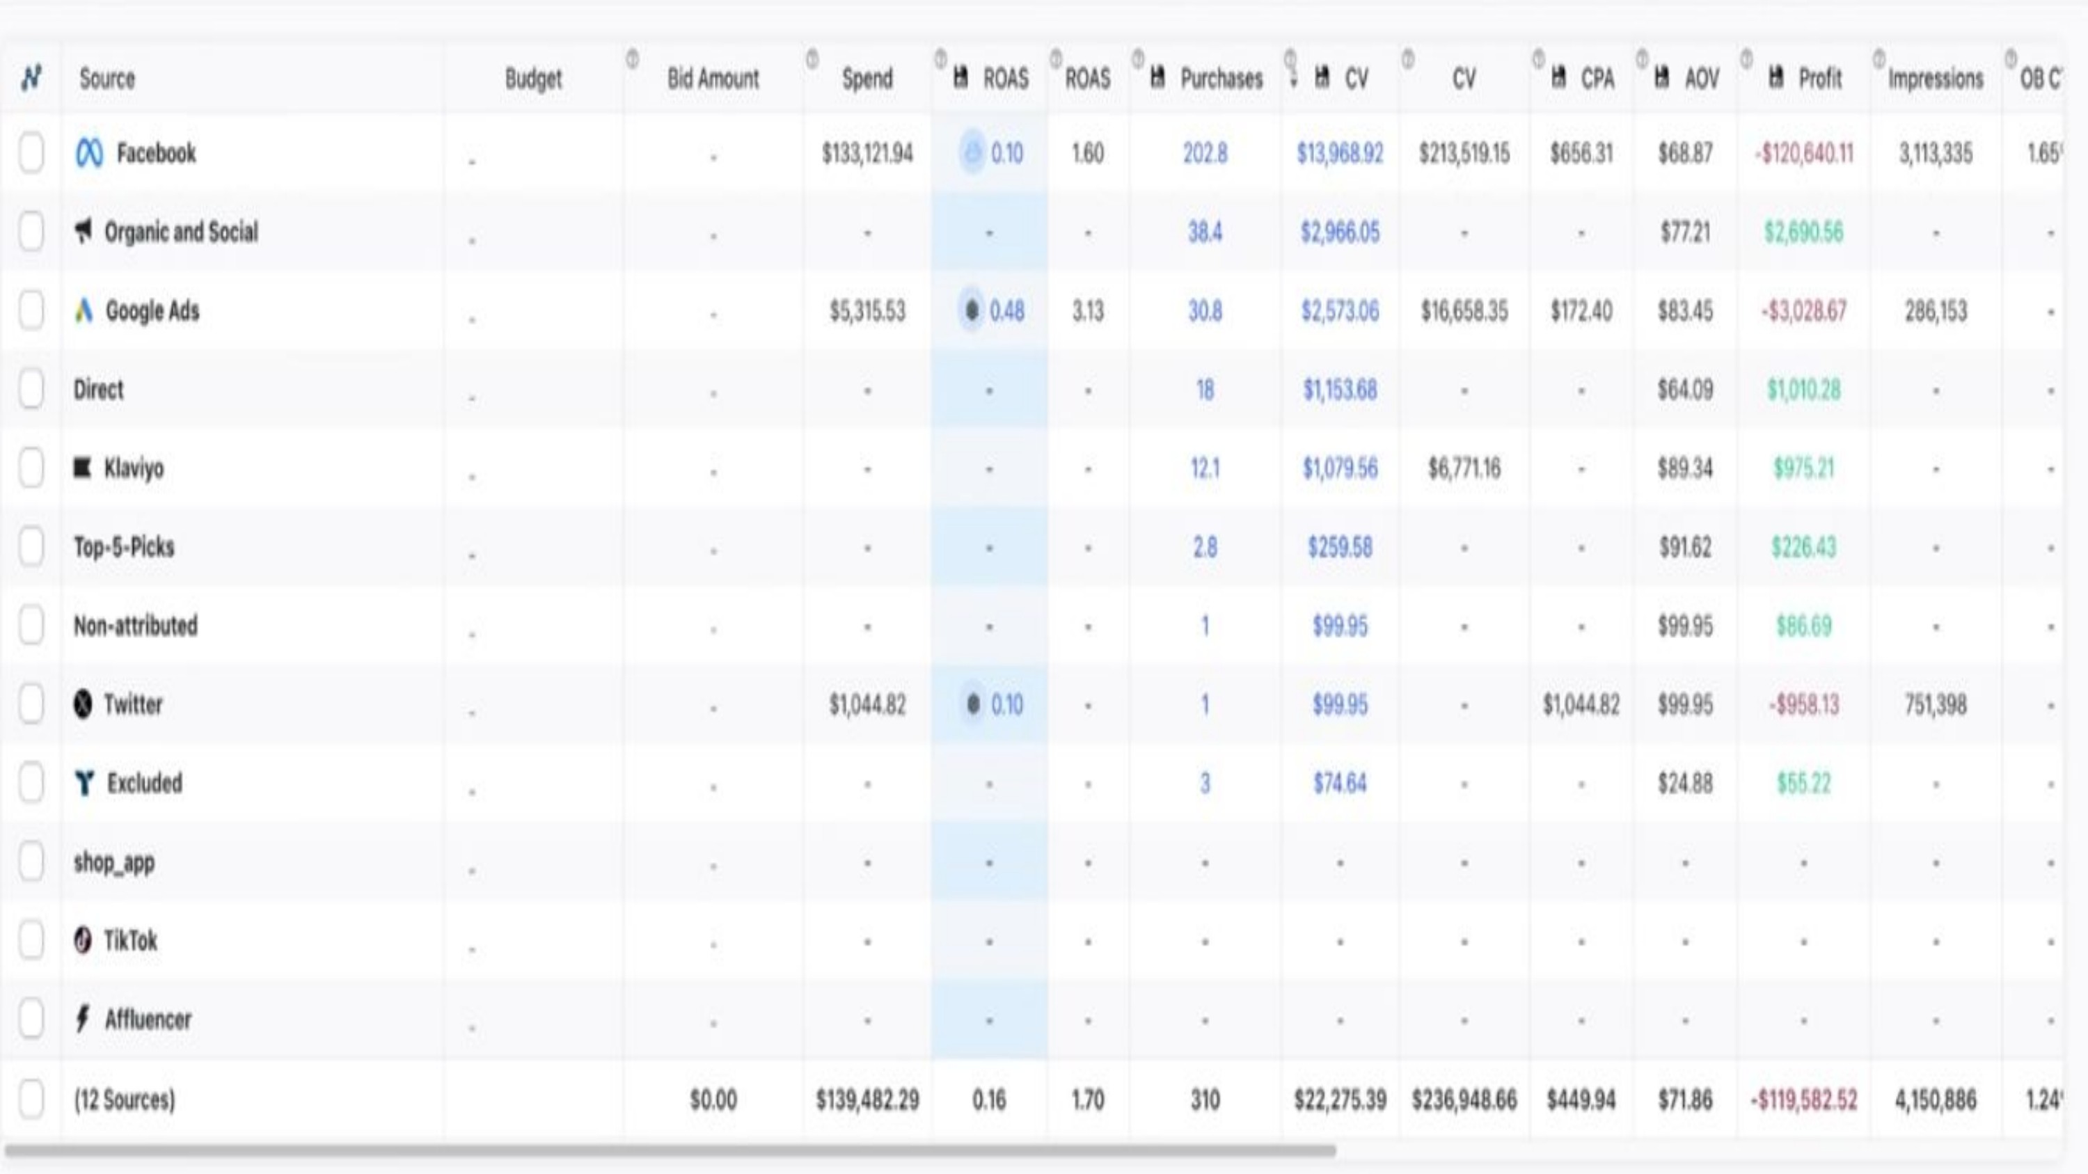Click the pixel icon beside CPA header

click(x=1558, y=77)
